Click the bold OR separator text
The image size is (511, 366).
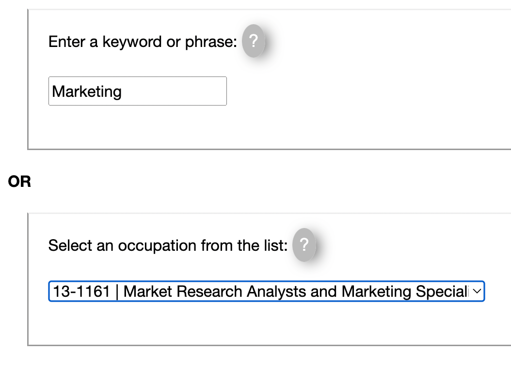click(x=19, y=182)
